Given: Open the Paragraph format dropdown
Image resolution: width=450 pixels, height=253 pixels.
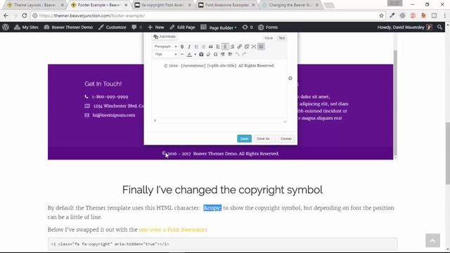Looking at the screenshot, I should coord(165,46).
